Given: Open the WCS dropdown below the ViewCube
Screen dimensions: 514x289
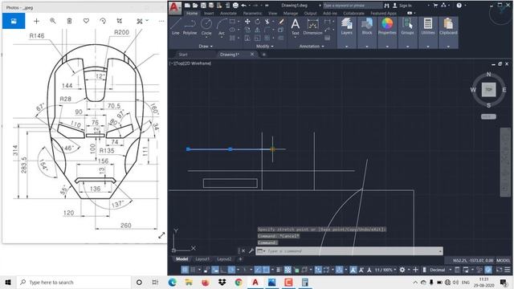Looking at the screenshot, I should pos(488,116).
